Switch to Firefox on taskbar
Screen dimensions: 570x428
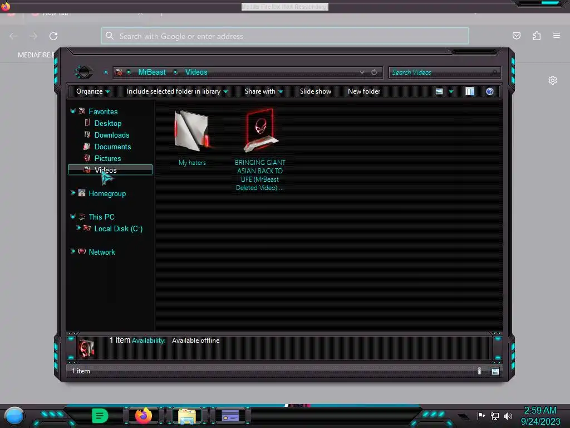(x=144, y=415)
